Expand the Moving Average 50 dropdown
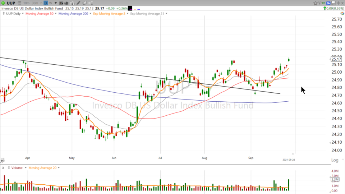This screenshot has width=345, height=194. (55, 14)
